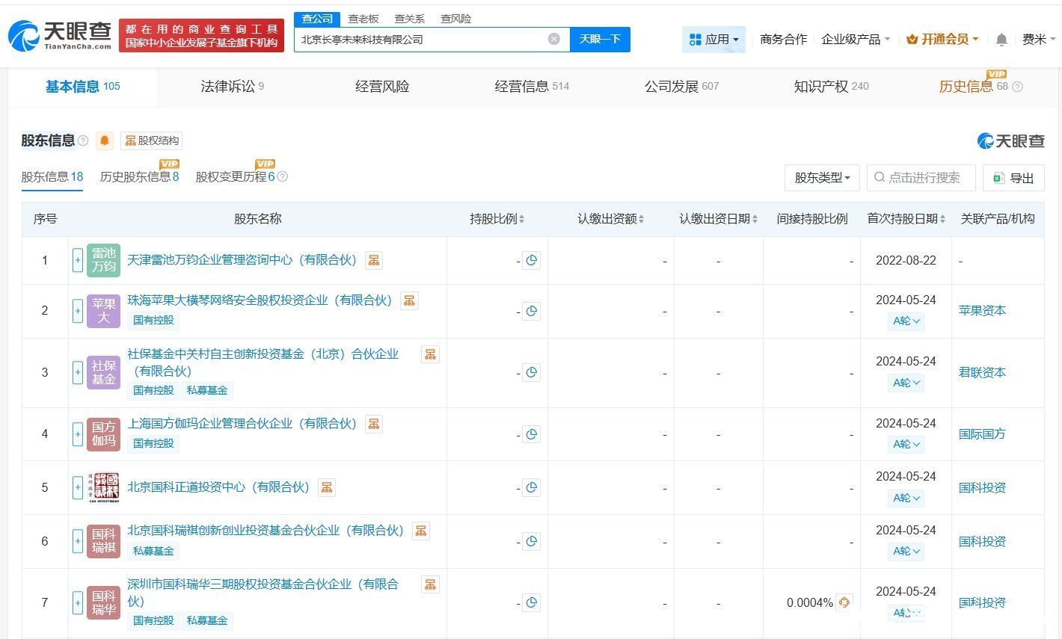The image size is (1062, 639).
Task: Click help icon next to 历史信息 tab
Action: (1017, 87)
